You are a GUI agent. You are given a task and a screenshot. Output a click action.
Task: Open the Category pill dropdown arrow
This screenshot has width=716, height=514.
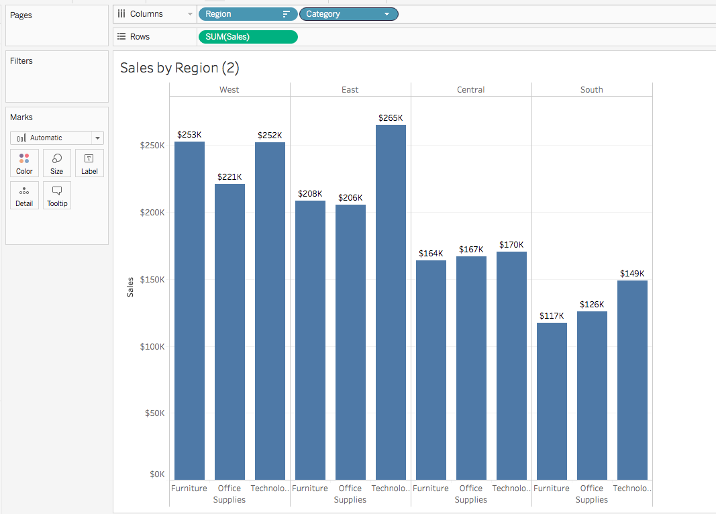coord(387,14)
